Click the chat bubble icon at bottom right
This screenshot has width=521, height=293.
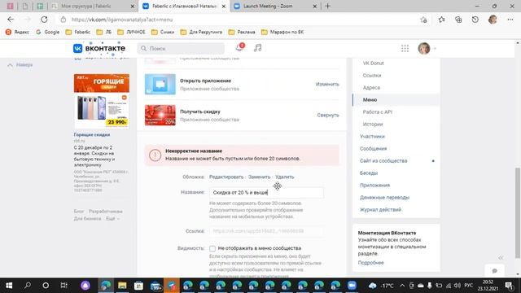[495, 271]
